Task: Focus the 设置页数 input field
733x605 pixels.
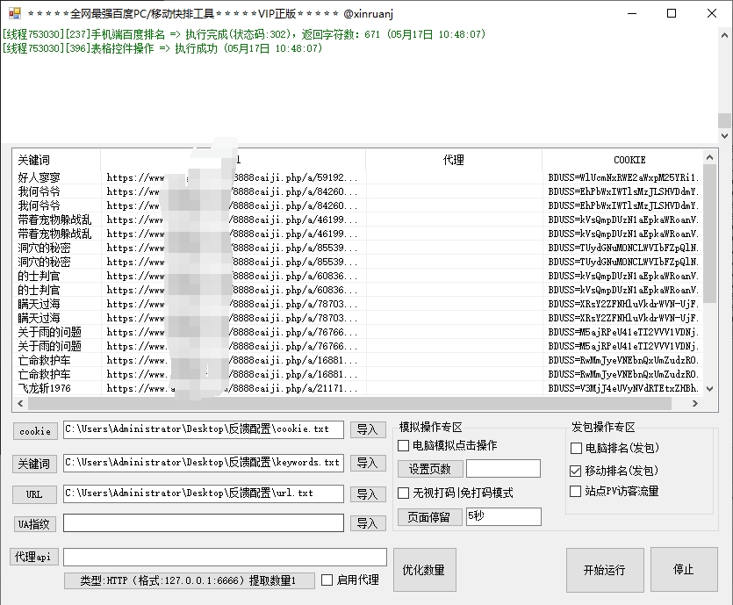Action: pos(503,469)
